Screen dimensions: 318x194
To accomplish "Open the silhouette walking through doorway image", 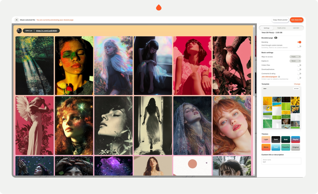I will [153, 126].
